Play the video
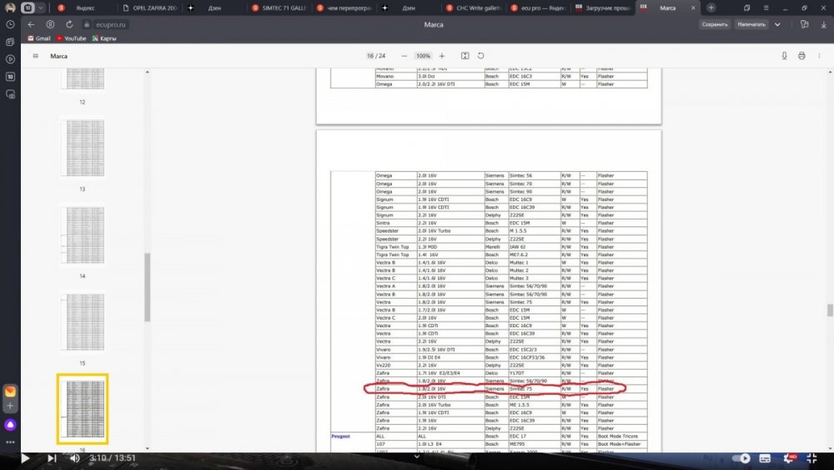Screen dimensions: 834x470 [24, 458]
